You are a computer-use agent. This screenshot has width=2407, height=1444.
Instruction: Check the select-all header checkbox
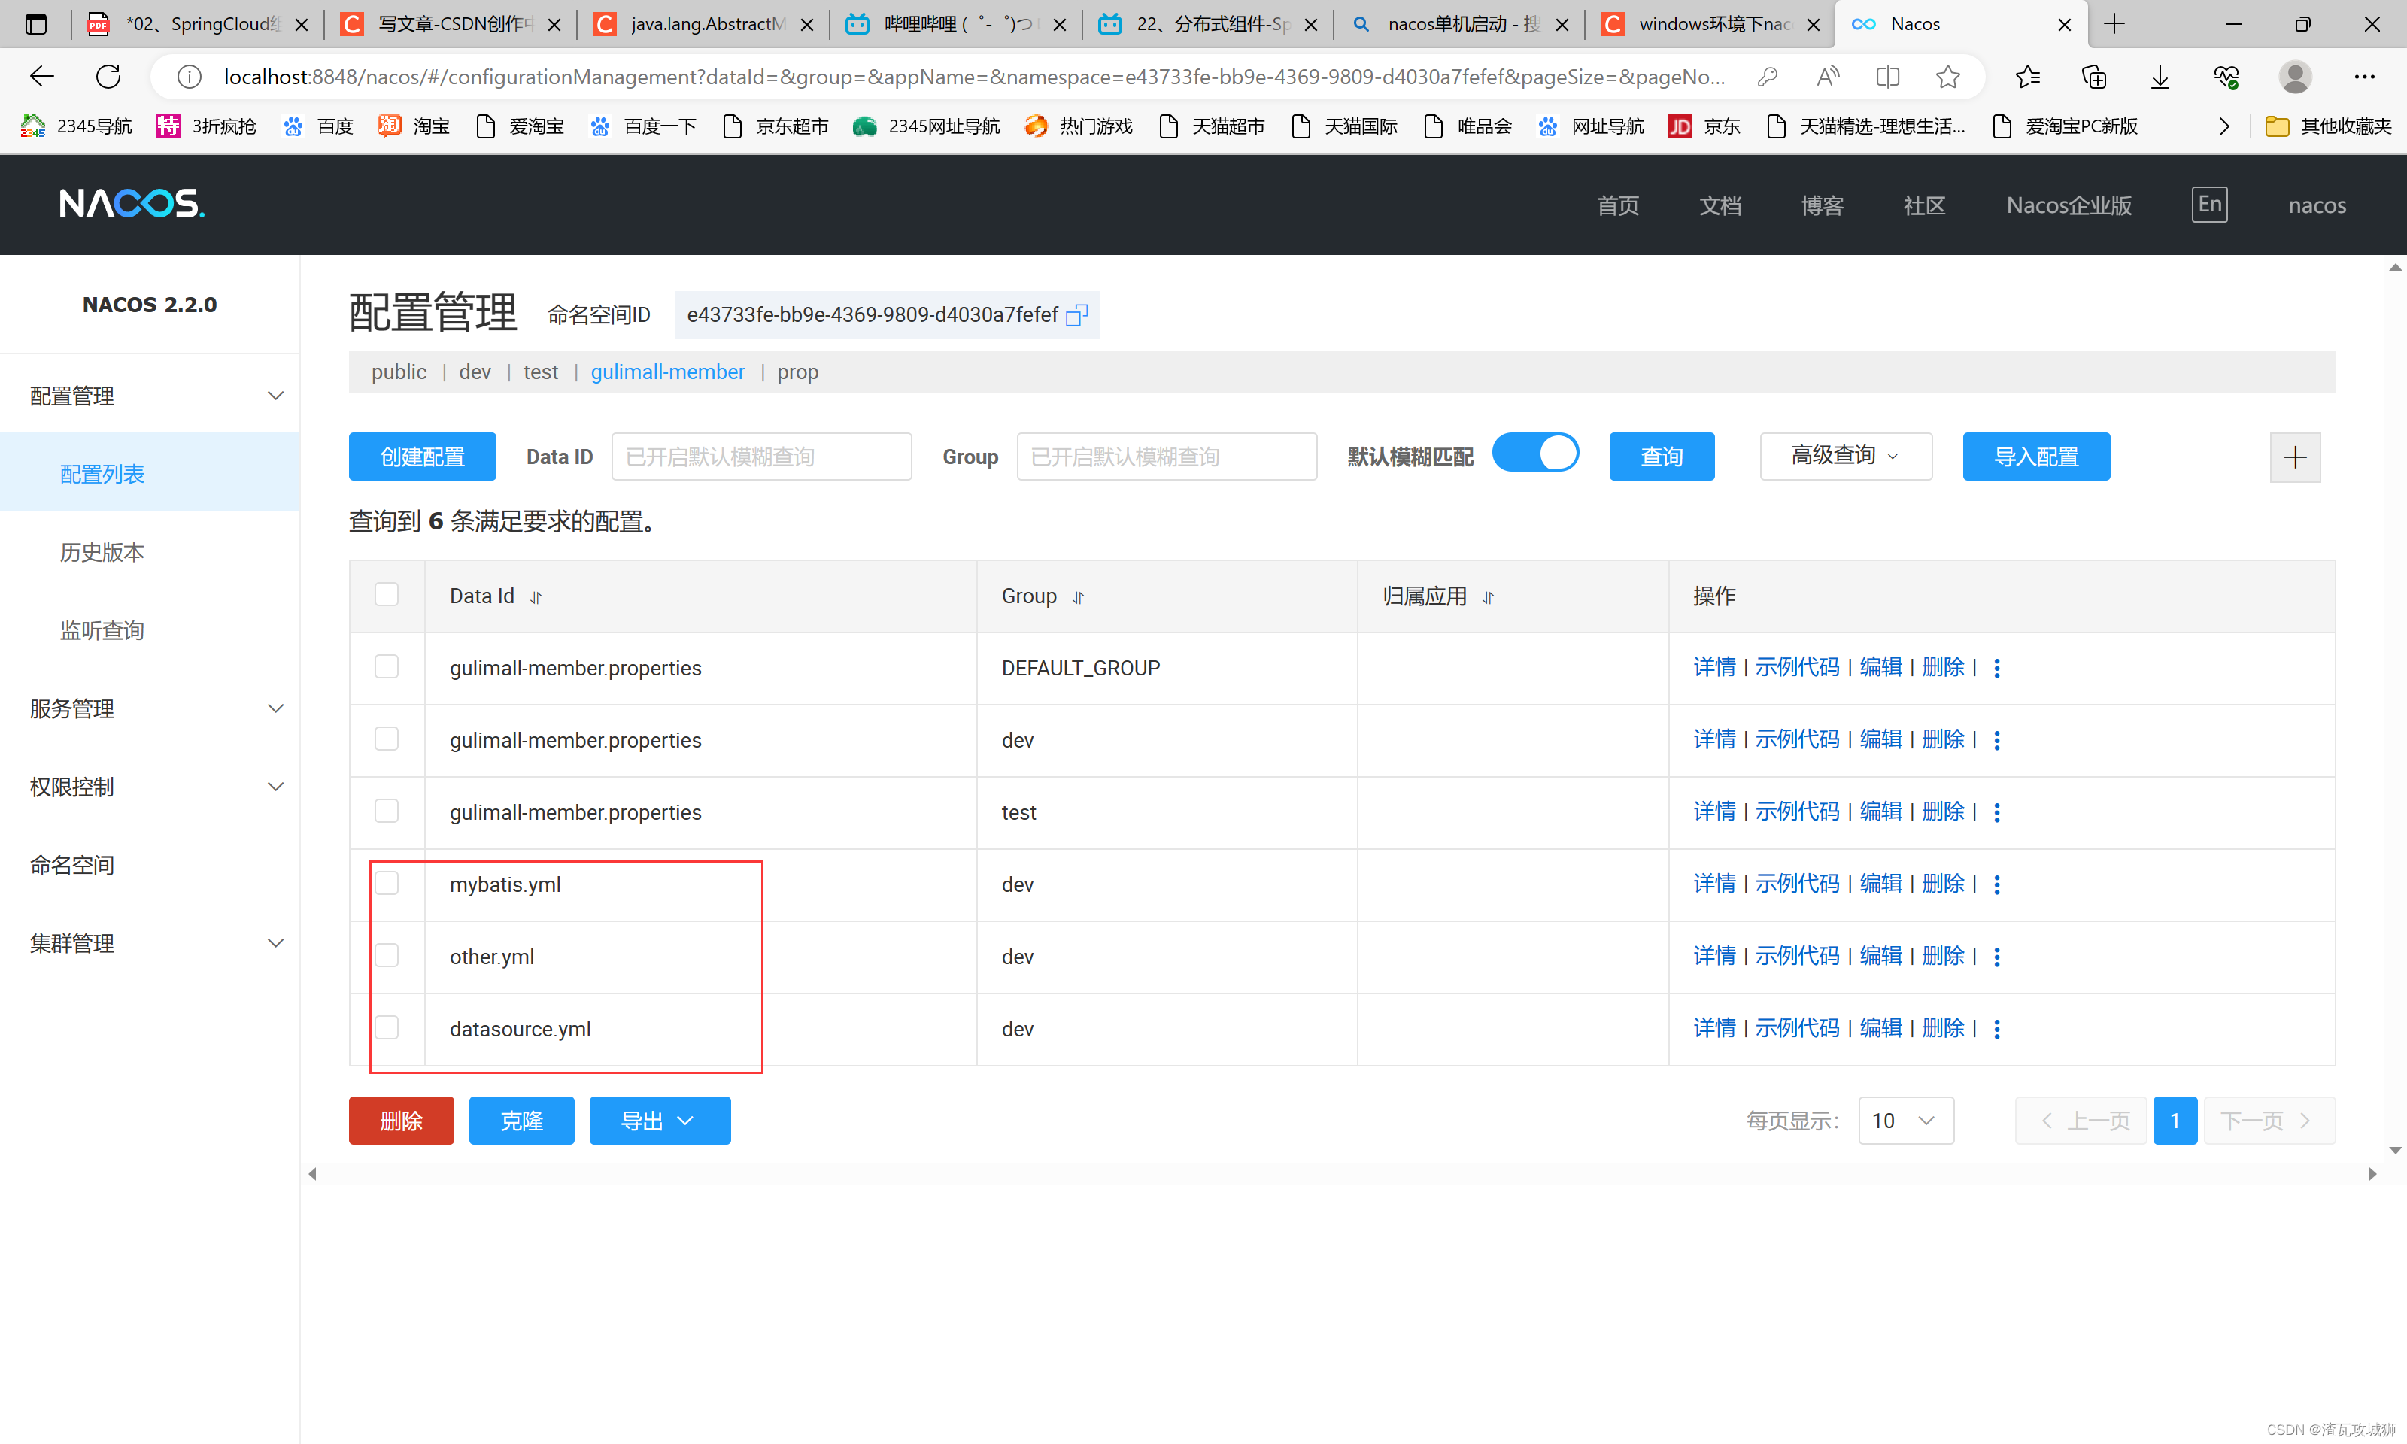[387, 595]
